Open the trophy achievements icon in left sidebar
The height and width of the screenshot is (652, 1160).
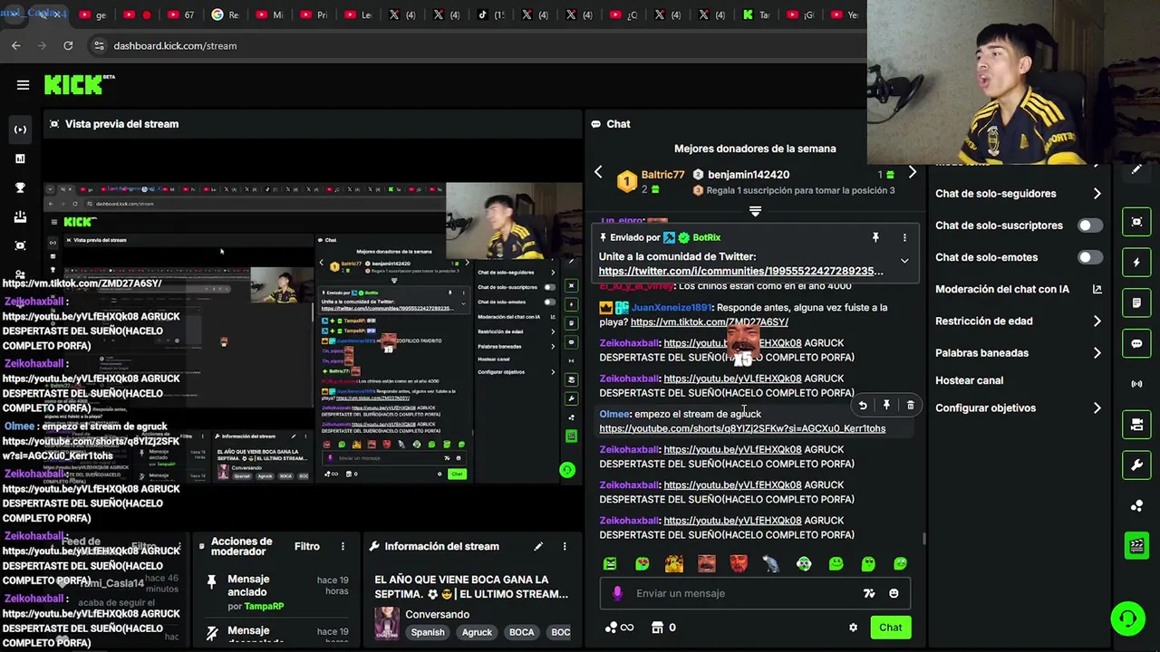click(20, 187)
